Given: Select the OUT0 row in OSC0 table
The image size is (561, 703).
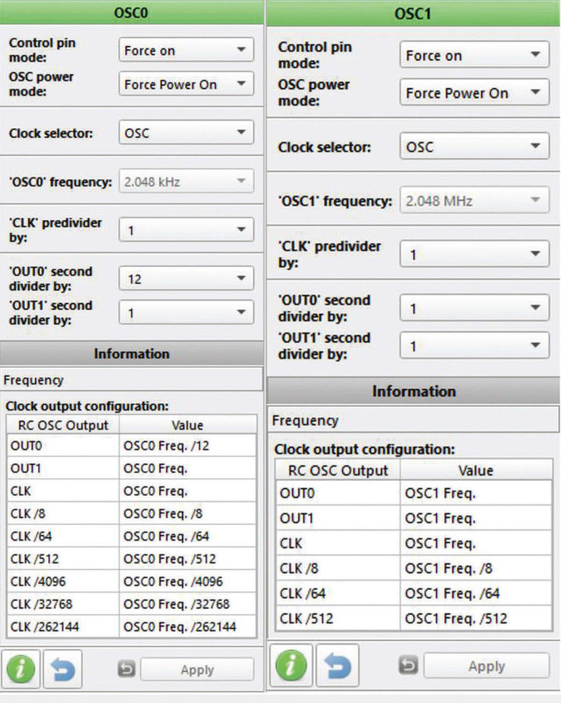Looking at the screenshot, I should (132, 445).
